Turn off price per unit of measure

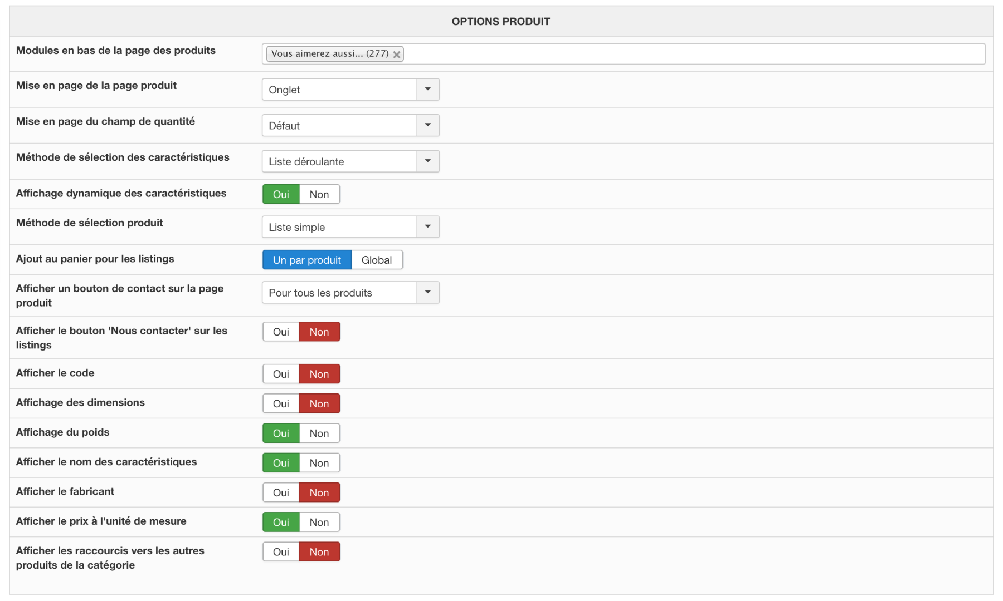[319, 523]
